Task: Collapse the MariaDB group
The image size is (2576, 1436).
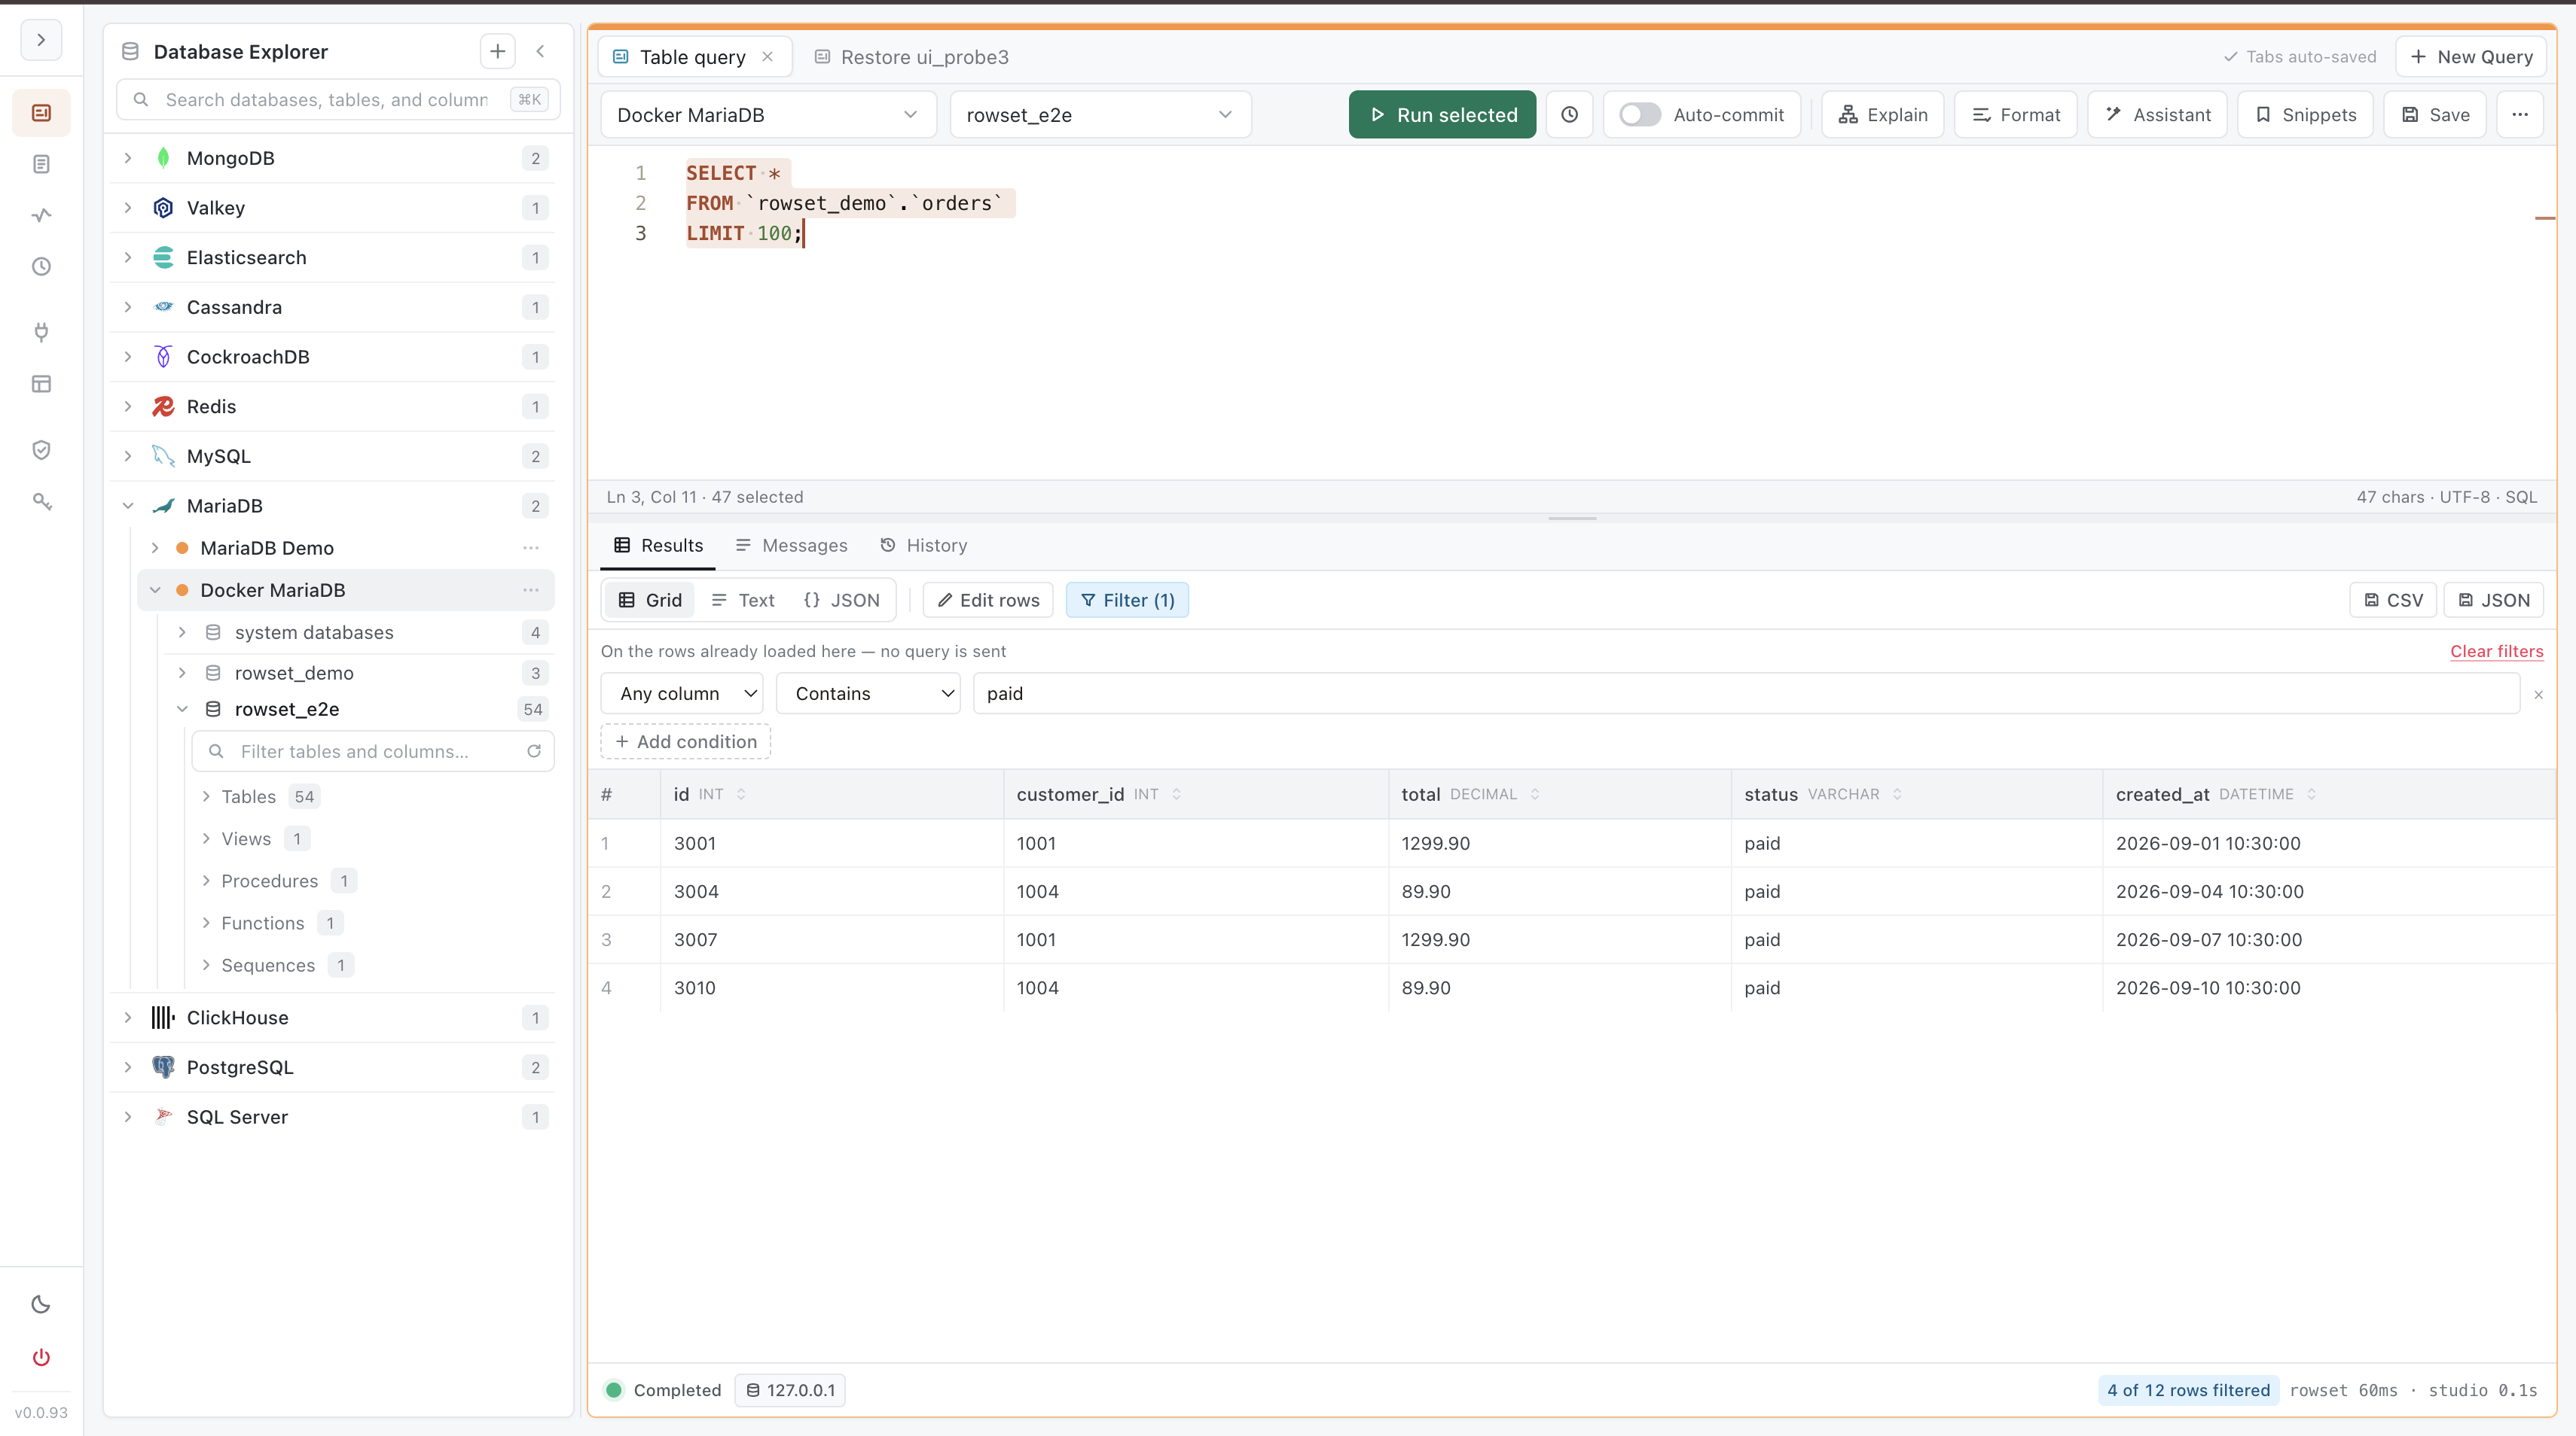Action: (128, 506)
